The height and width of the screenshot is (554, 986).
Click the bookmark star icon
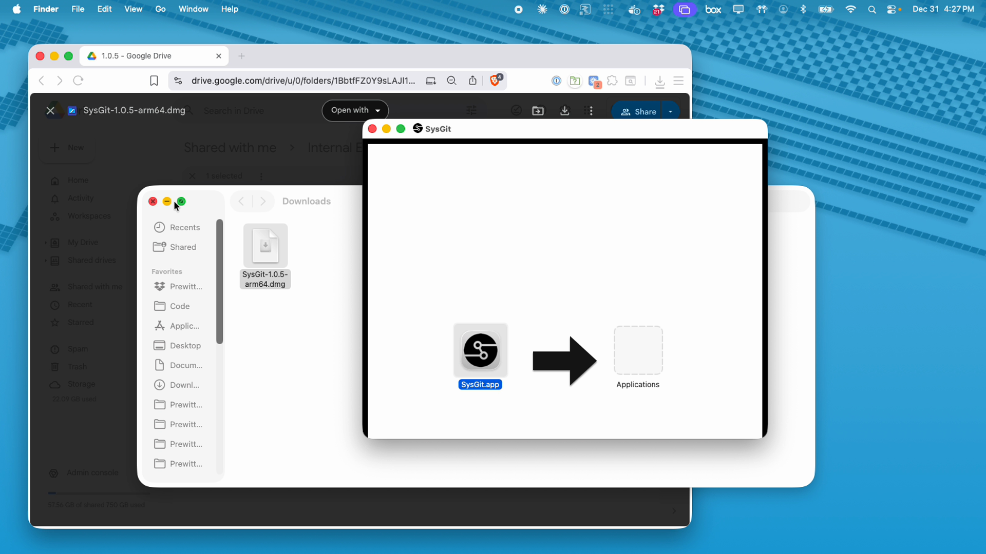tap(154, 81)
